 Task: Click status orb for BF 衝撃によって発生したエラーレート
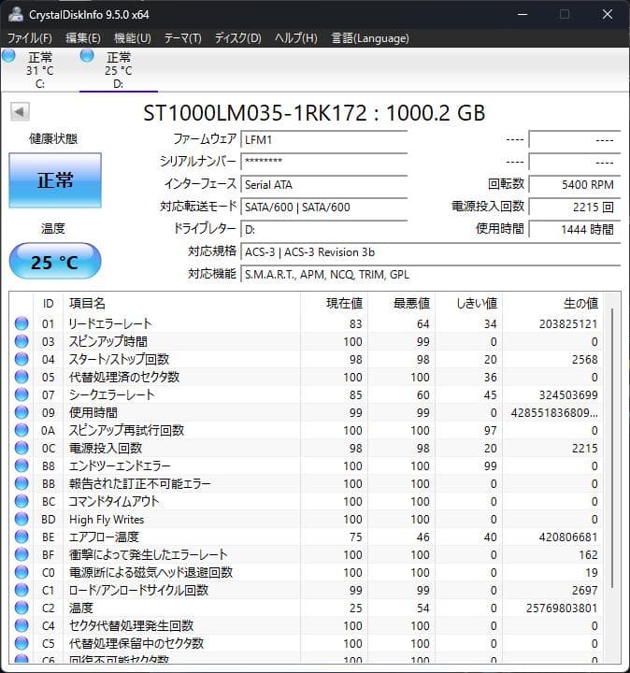pyautogui.click(x=21, y=554)
